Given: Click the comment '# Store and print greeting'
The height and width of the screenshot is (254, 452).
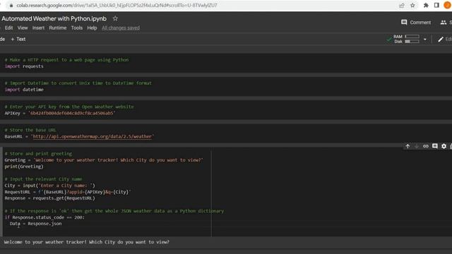Looking at the screenshot, I should (x=38, y=154).
